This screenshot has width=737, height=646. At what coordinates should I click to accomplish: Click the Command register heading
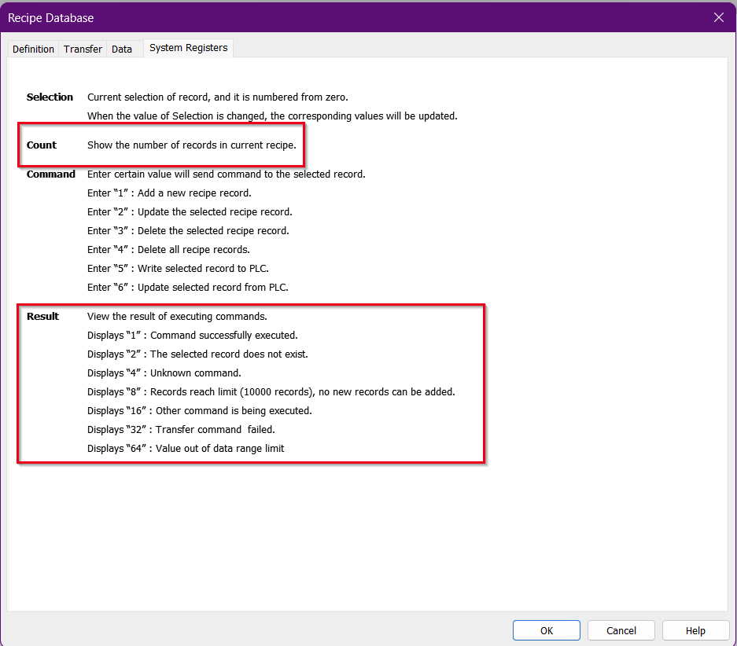point(51,174)
